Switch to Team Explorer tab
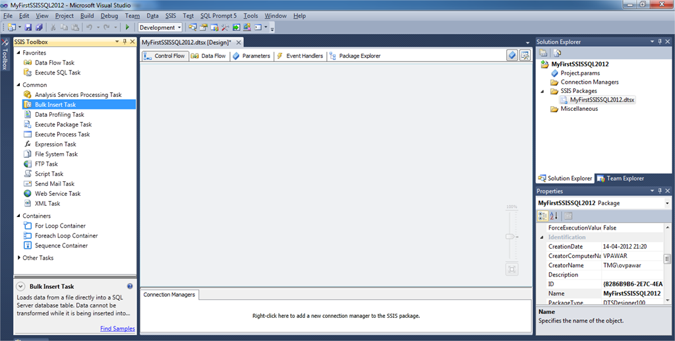Viewport: 675px width, 341px height. pos(620,178)
